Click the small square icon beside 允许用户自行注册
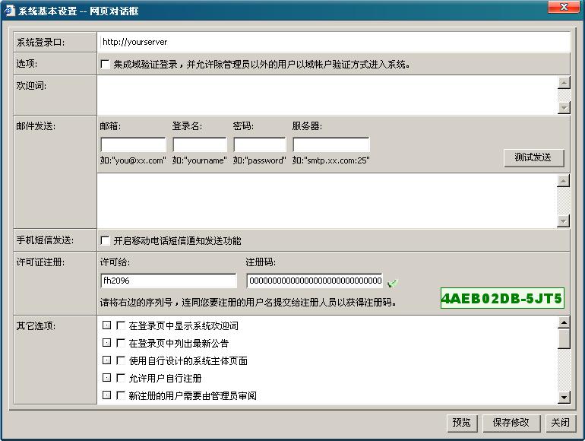Image resolution: width=585 pixels, height=441 pixels. pyautogui.click(x=106, y=378)
